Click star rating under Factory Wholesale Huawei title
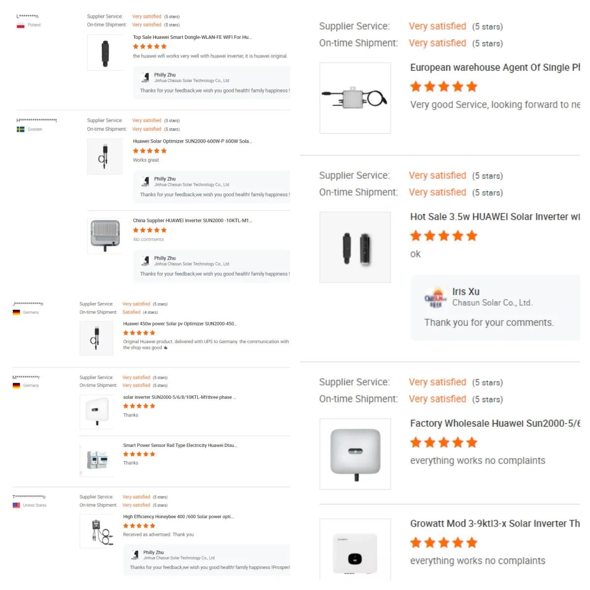The image size is (590, 590). click(x=443, y=443)
